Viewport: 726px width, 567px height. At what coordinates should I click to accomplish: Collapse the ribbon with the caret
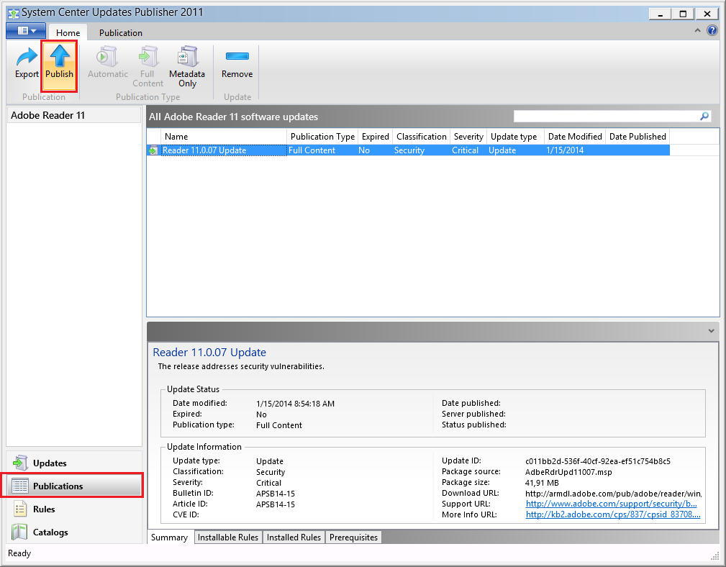(x=698, y=31)
